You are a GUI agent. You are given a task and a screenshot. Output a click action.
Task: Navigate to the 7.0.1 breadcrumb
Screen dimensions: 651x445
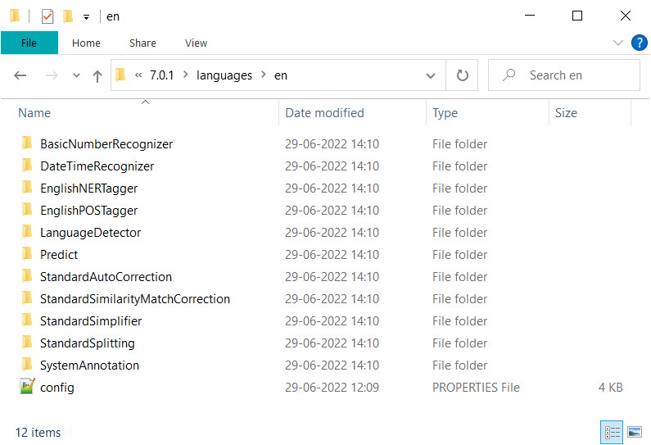point(161,75)
